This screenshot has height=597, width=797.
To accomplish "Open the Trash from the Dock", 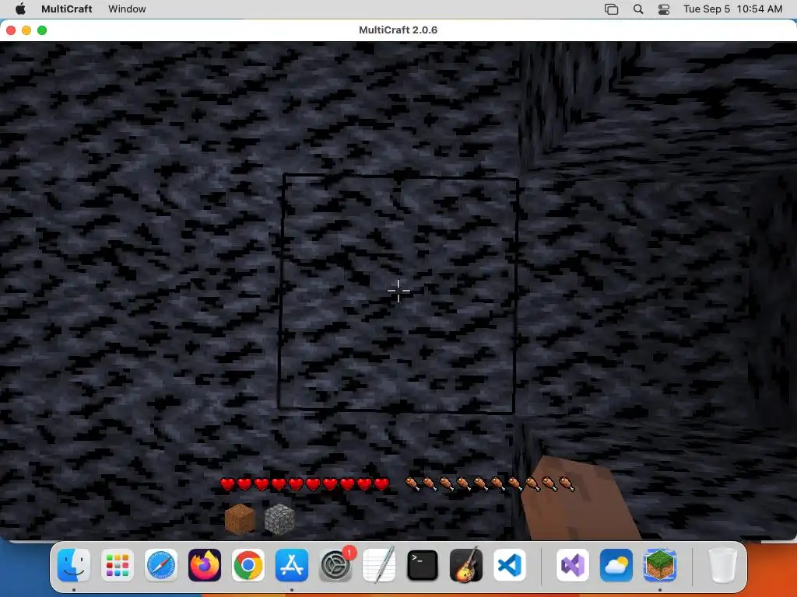I will click(x=722, y=565).
